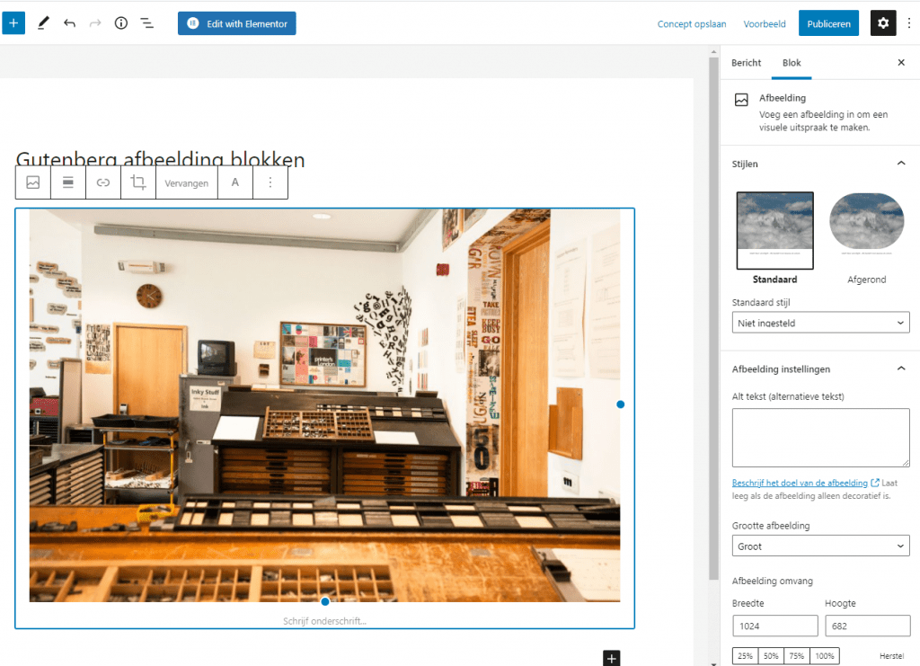Click the insert link icon in block toolbar

(x=103, y=182)
